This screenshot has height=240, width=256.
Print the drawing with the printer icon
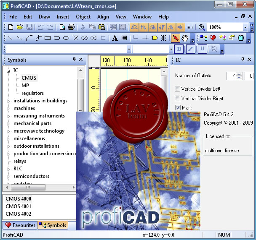tap(71, 27)
